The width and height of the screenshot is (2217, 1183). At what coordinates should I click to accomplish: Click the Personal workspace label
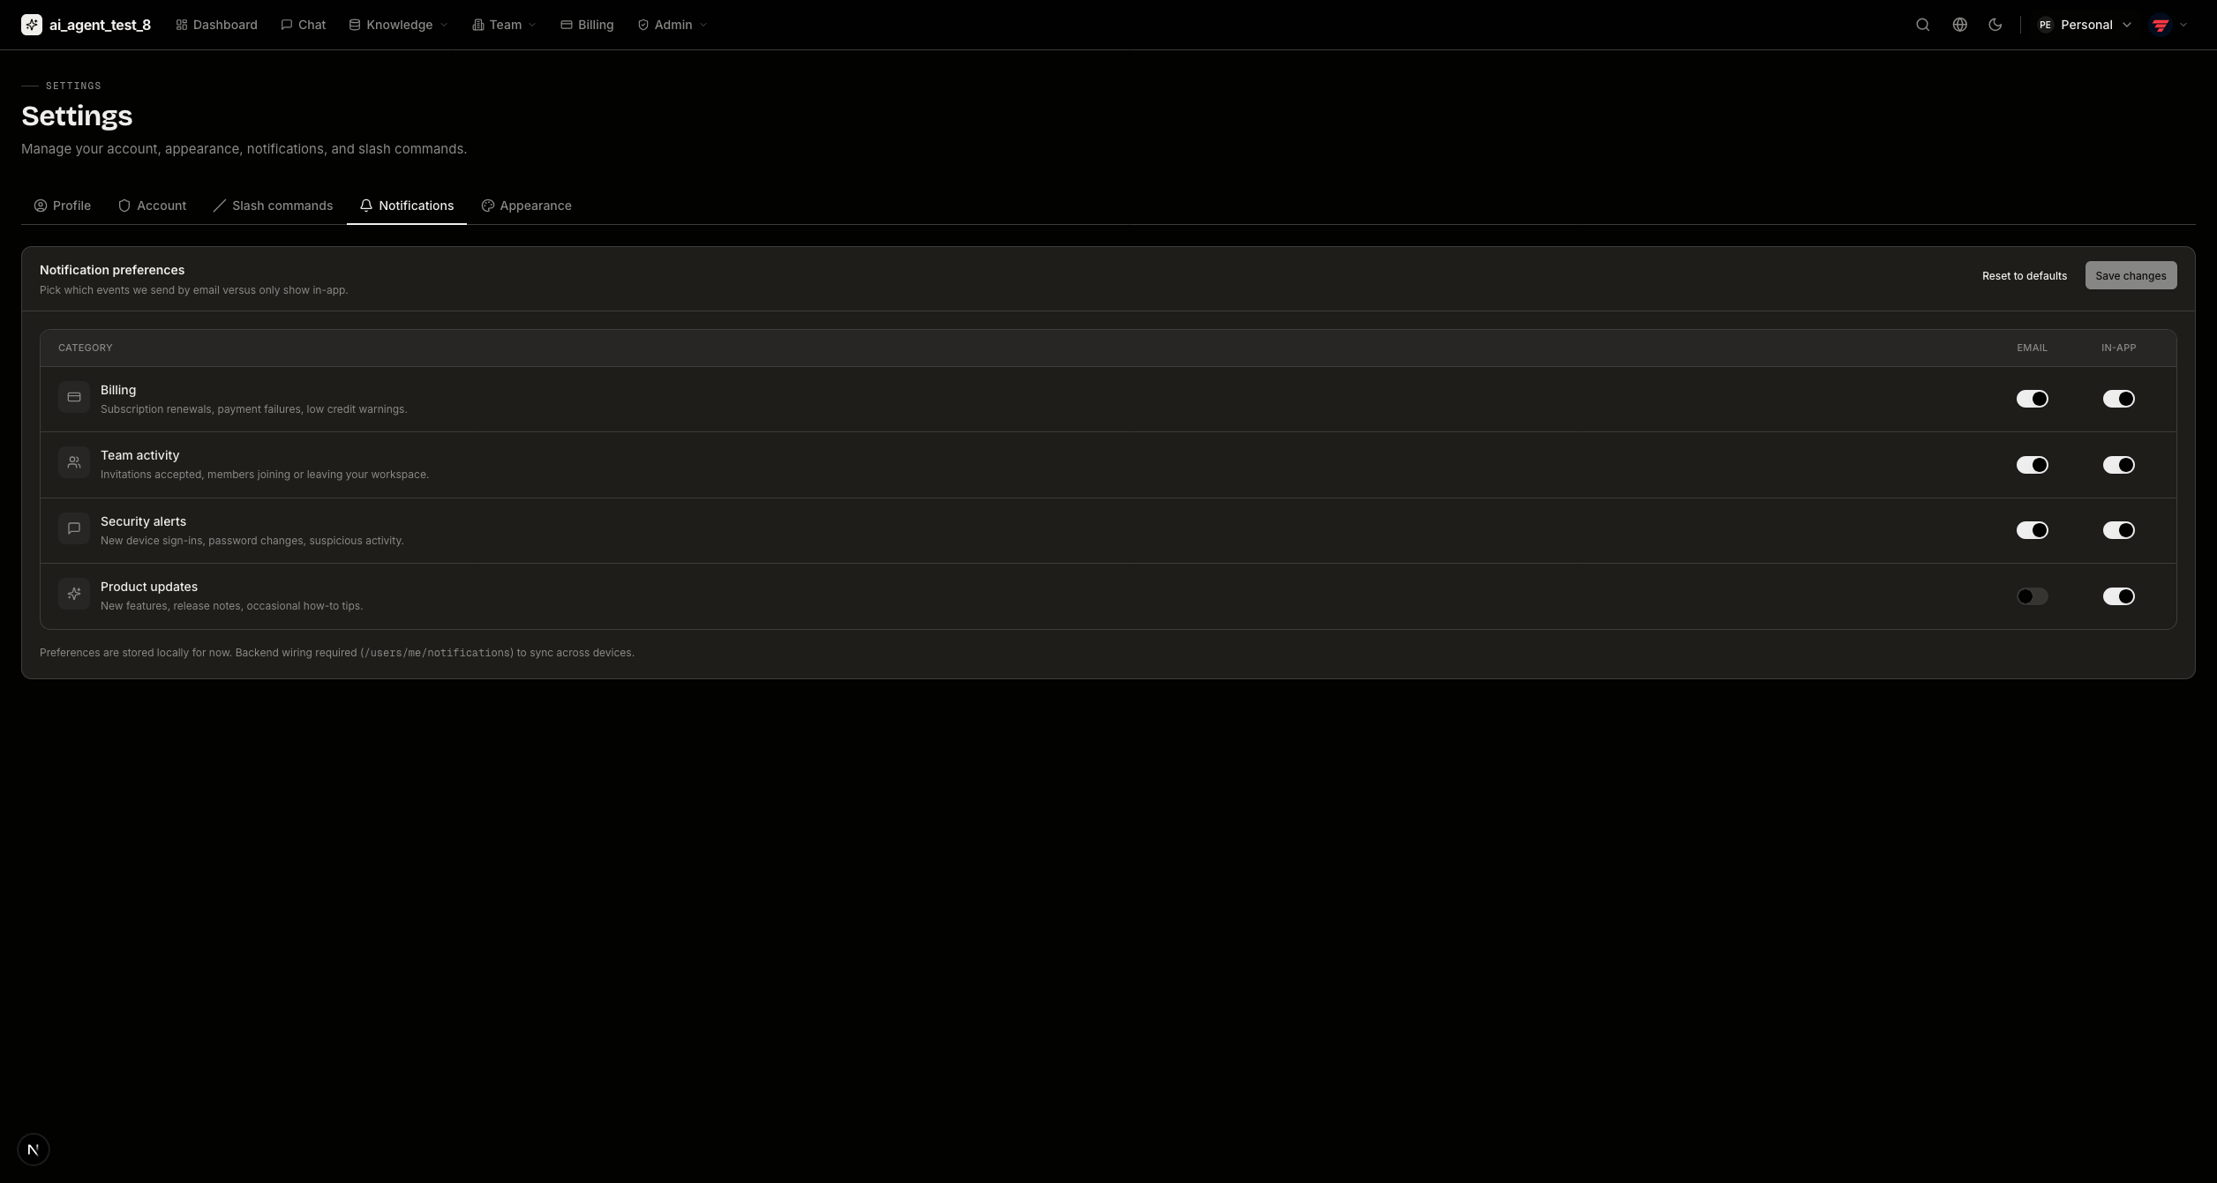tap(2086, 25)
